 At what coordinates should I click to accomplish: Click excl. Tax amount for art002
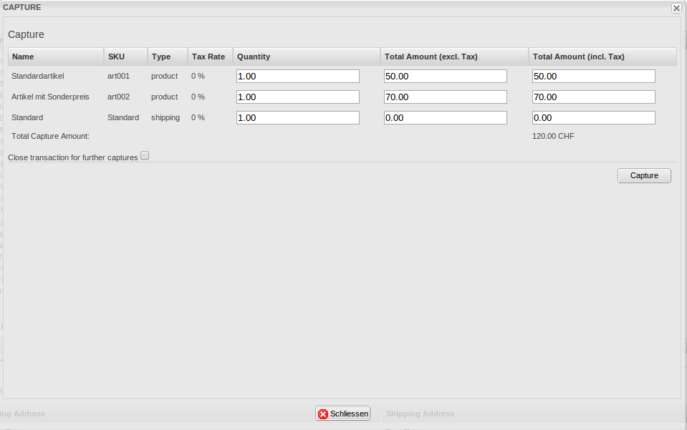[445, 97]
